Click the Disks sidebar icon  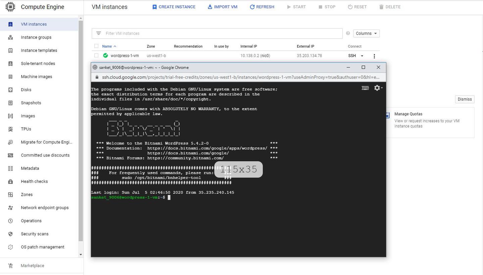pyautogui.click(x=10, y=90)
